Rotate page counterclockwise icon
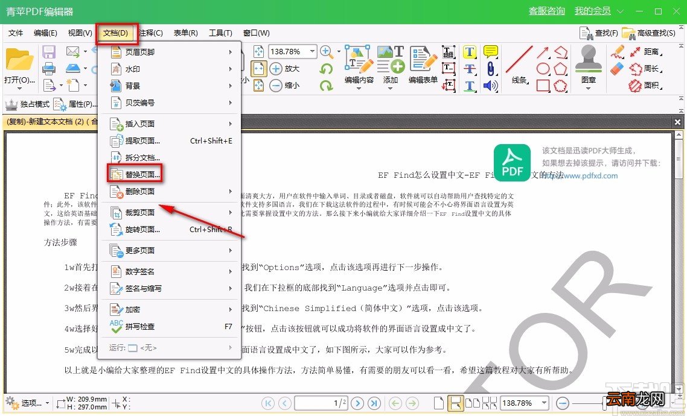Screen dimensions: 687x416 click(x=326, y=69)
